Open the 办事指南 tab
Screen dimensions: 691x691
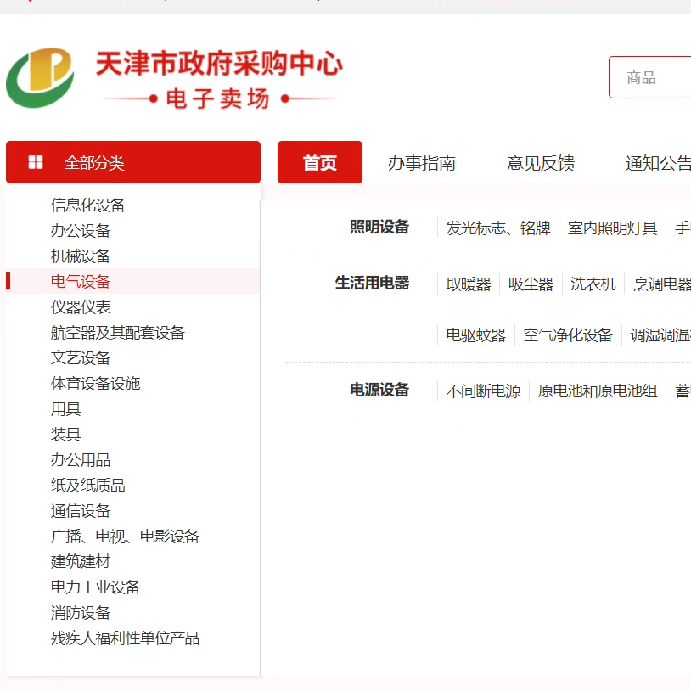(422, 163)
